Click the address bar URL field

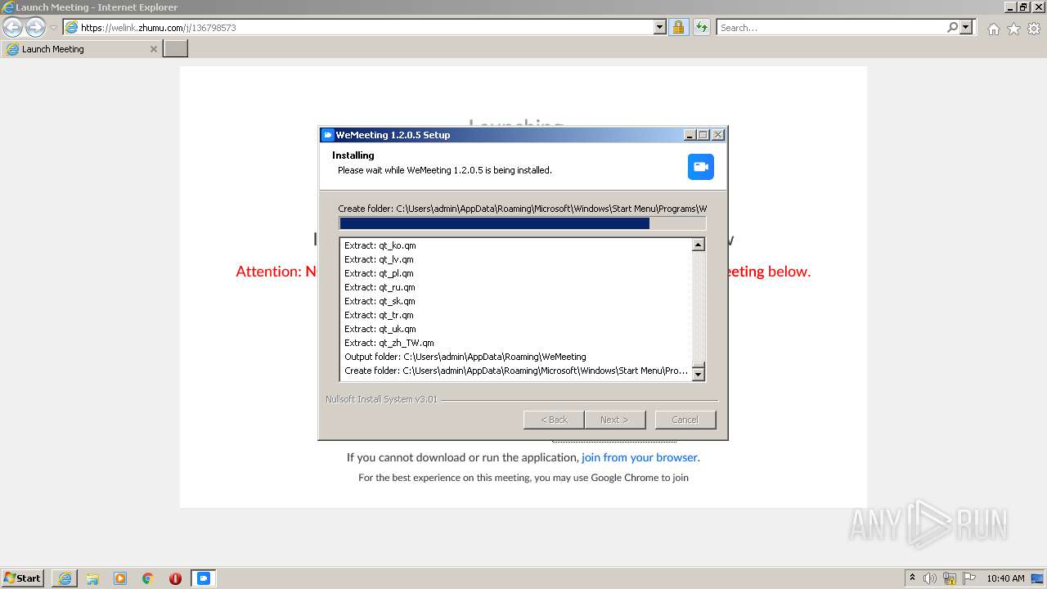pos(358,27)
